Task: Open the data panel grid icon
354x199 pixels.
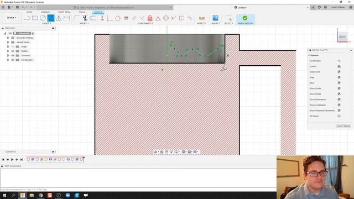Action: click(3, 7)
